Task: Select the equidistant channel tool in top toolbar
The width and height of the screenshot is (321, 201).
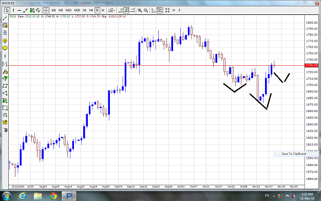Action: click(39, 10)
